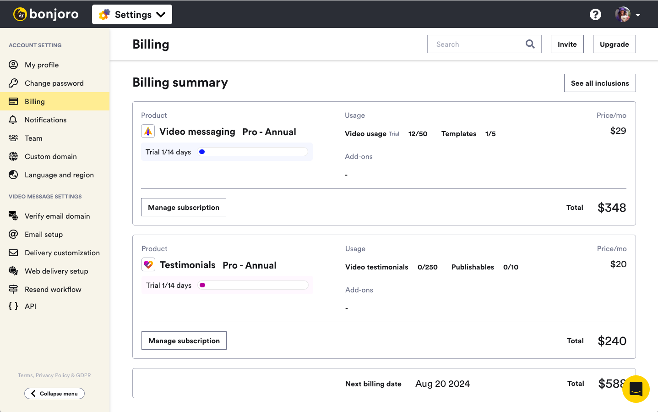Click the Upgrade button
Viewport: 658px width, 412px height.
614,44
